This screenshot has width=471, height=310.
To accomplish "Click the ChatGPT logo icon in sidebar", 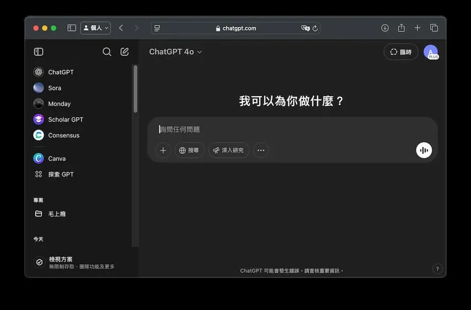I will [38, 72].
